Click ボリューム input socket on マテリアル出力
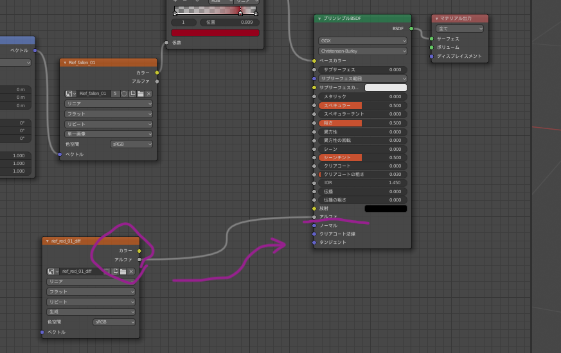This screenshot has height=353, width=561. [431, 47]
